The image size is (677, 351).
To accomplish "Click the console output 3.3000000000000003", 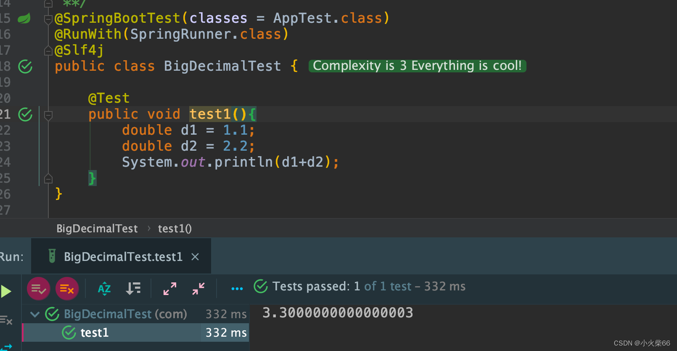I will pyautogui.click(x=338, y=313).
